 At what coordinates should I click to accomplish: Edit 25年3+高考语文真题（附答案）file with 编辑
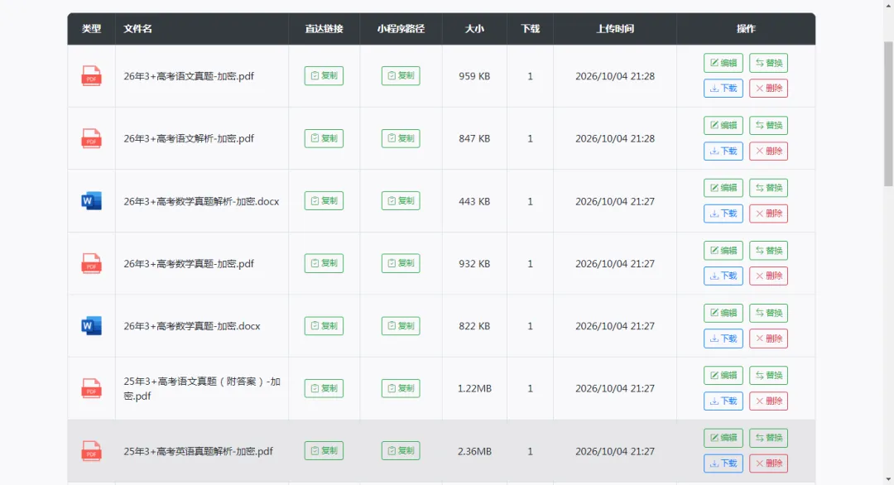[723, 376]
